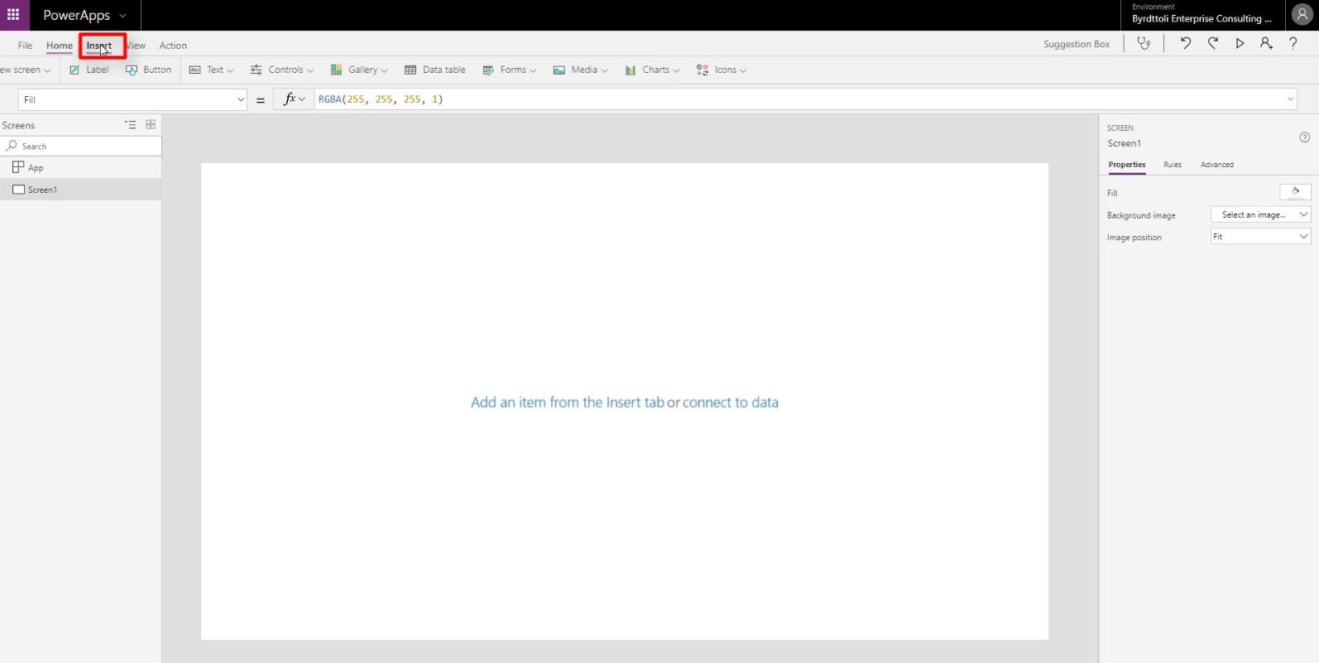
Task: Switch to the View tab
Action: coord(137,46)
